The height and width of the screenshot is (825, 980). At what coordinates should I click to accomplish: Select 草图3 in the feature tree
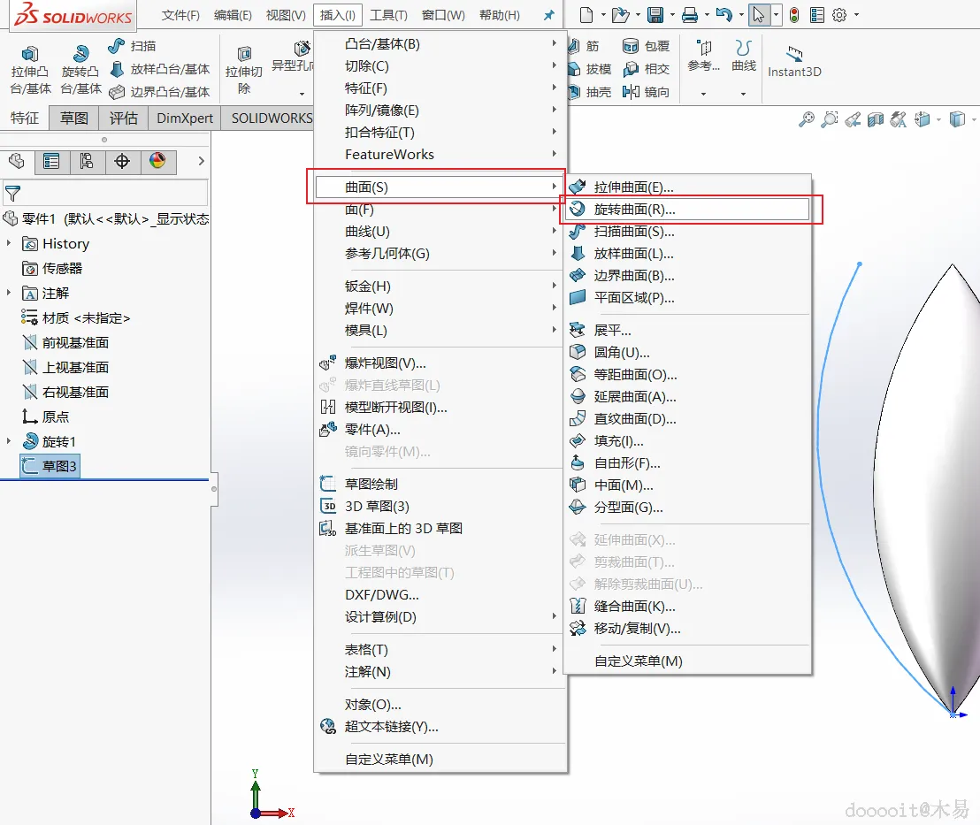pyautogui.click(x=50, y=466)
